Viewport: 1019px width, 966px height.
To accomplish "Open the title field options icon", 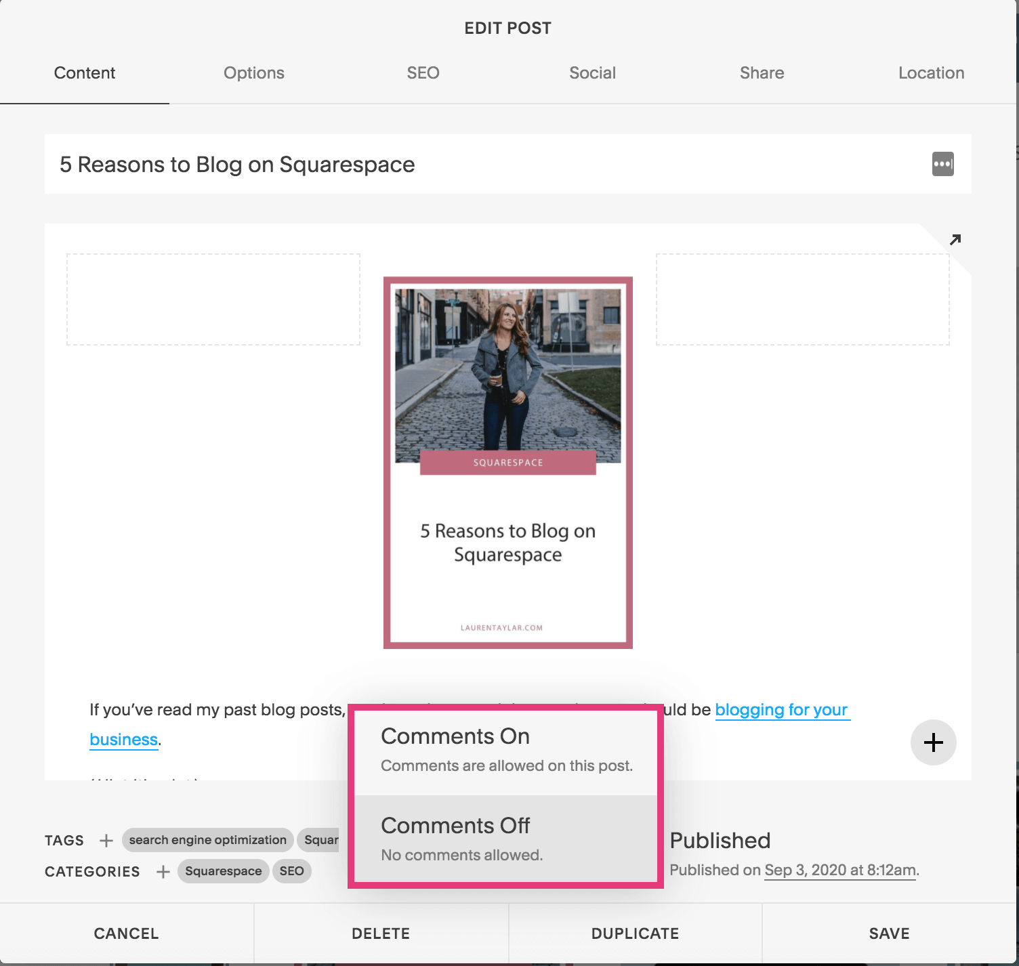I will click(942, 164).
